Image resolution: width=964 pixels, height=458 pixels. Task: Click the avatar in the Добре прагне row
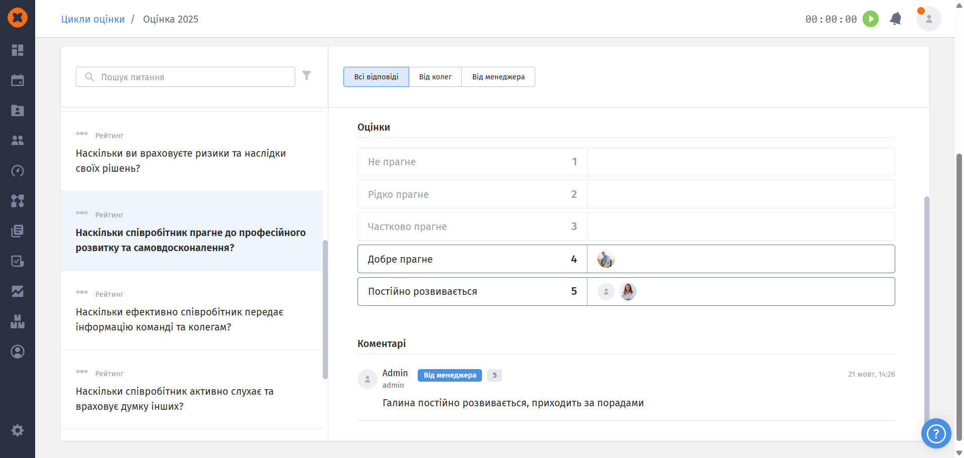(606, 259)
